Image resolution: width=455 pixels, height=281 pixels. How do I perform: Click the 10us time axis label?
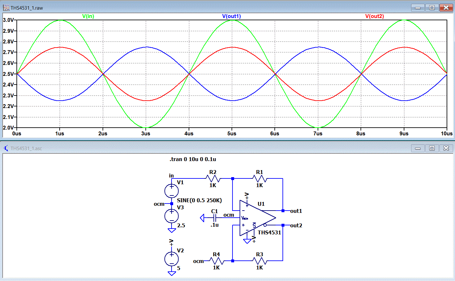tap(447, 133)
